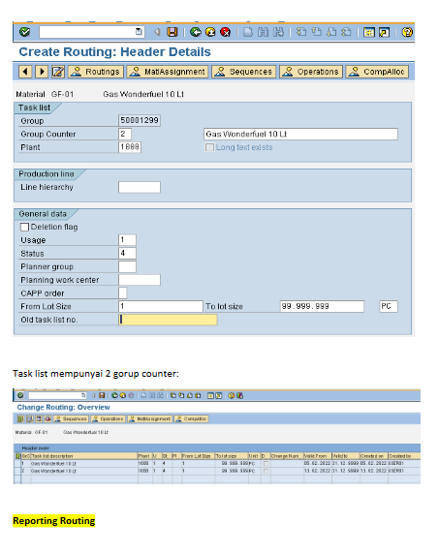Image resolution: width=439 pixels, height=554 pixels.
Task: Click Valid From date 13.02.2022 in row 2
Action: click(x=317, y=471)
